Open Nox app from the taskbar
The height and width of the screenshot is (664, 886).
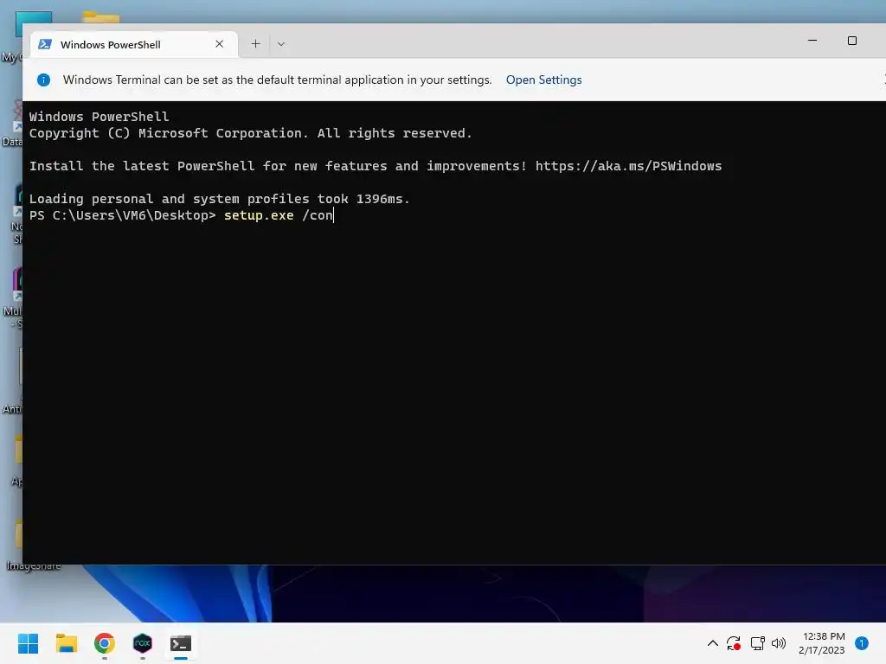[143, 643]
